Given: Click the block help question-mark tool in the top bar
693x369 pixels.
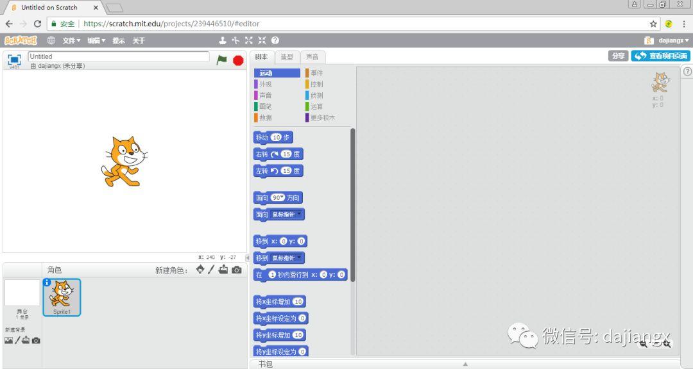Looking at the screenshot, I should point(275,40).
